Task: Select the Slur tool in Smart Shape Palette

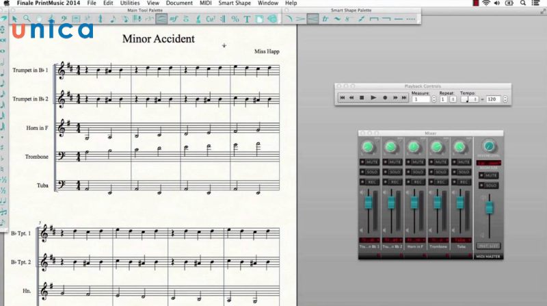Action: [x=289, y=18]
